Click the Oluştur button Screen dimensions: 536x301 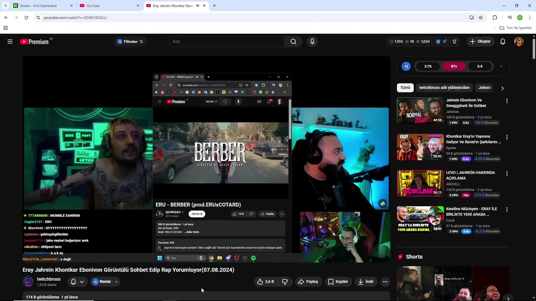click(x=480, y=41)
